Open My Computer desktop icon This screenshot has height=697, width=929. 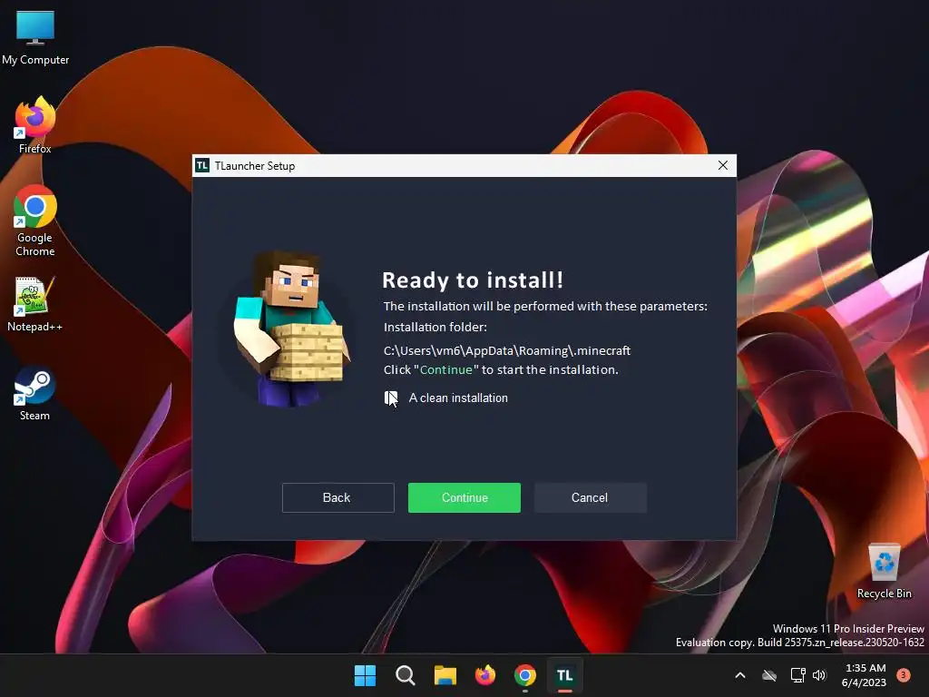pyautogui.click(x=35, y=37)
